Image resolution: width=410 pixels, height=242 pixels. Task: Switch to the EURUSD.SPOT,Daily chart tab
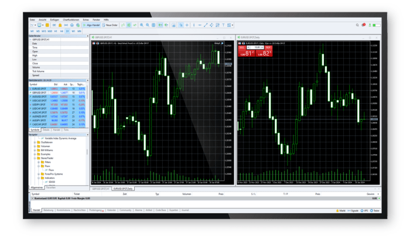click(123, 189)
